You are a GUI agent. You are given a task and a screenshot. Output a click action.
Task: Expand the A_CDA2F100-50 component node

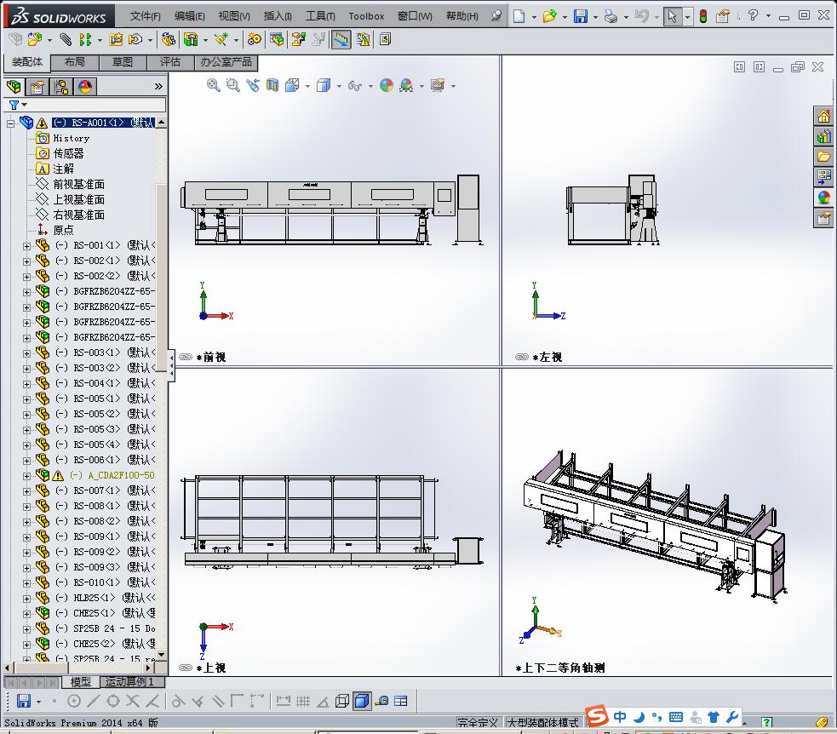click(26, 476)
